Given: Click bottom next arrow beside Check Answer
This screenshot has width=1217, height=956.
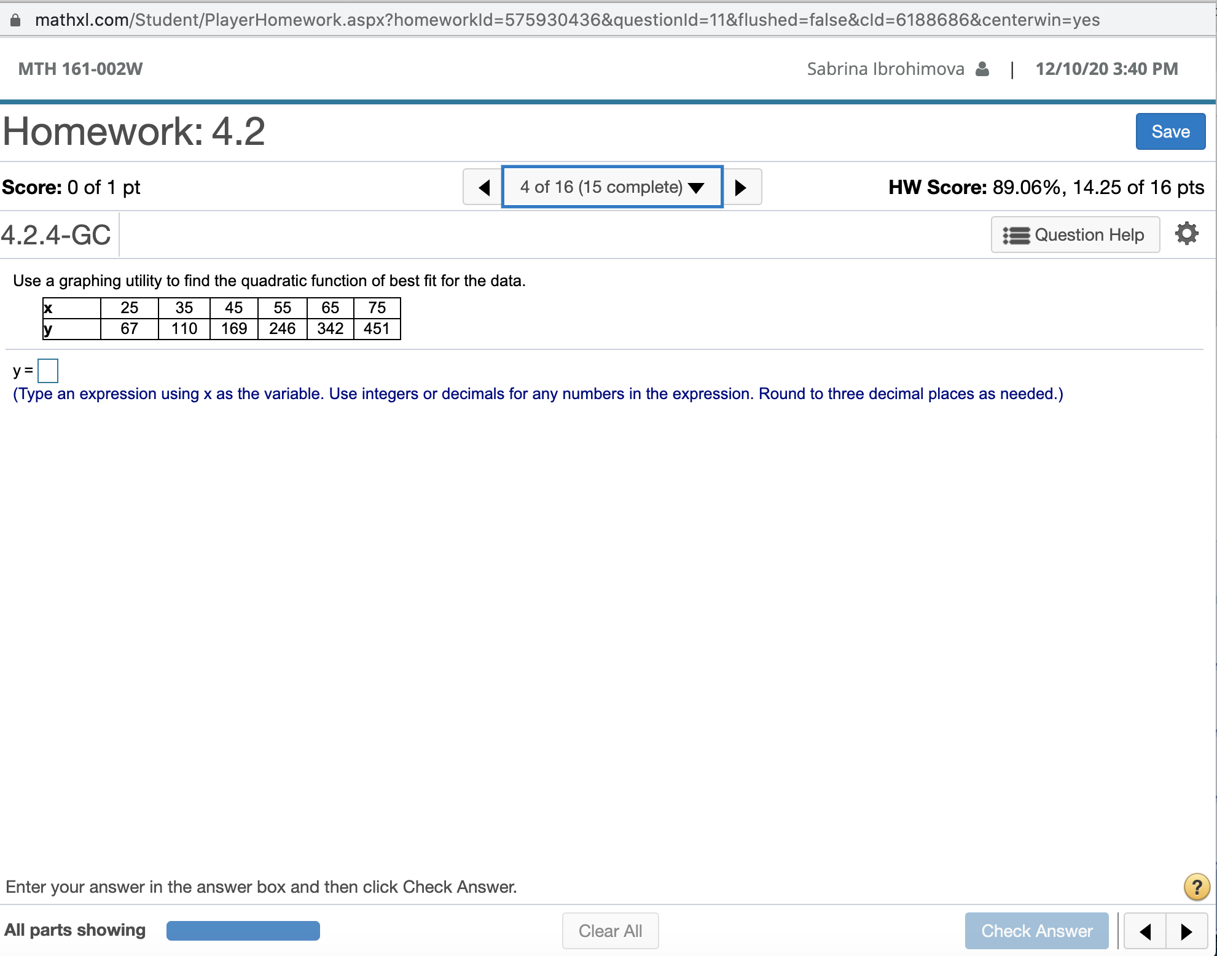Looking at the screenshot, I should (x=1186, y=931).
